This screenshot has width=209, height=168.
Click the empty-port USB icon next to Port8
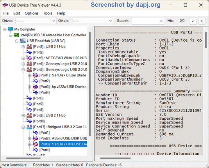(29, 110)
